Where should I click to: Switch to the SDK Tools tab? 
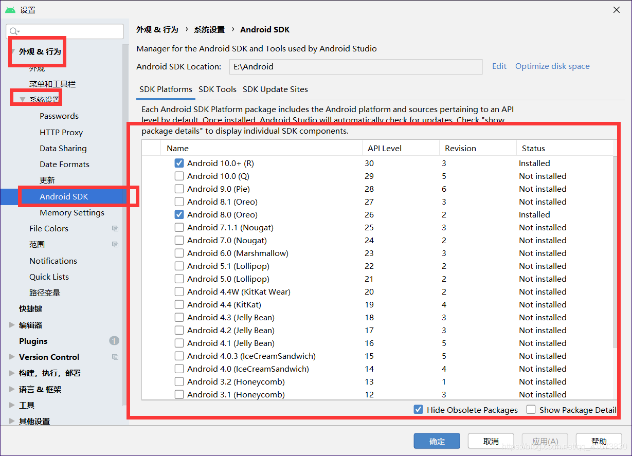[218, 89]
